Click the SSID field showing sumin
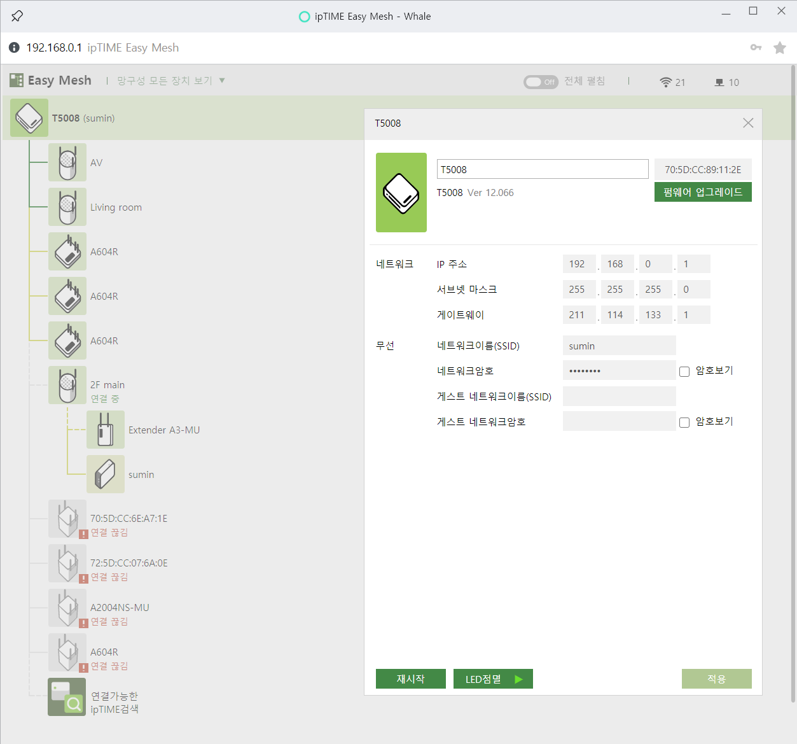 (620, 346)
